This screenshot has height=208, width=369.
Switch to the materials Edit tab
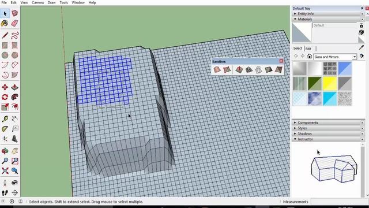click(308, 49)
